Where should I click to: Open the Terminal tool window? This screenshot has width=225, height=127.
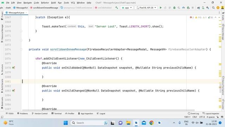(x=56, y=114)
